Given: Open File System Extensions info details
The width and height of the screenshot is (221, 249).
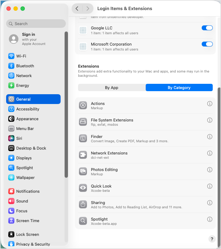Looking at the screenshot, I should [210, 120].
